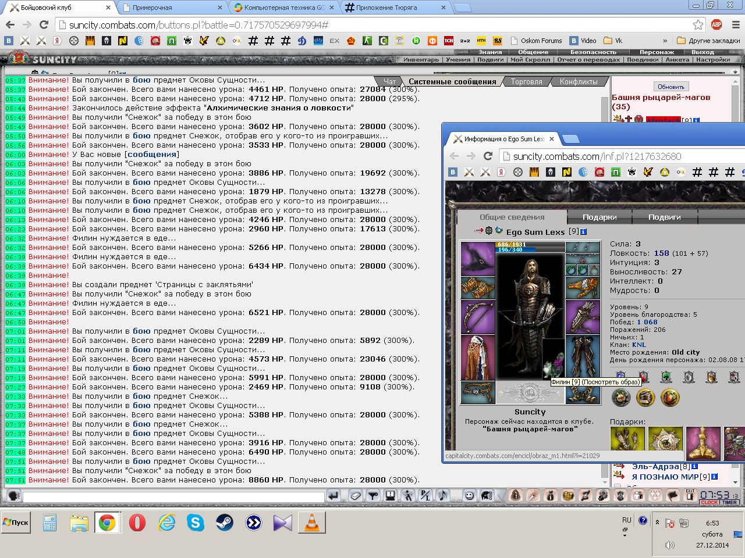The height and width of the screenshot is (558, 745).
Task: Click the 1 068 victories link
Action: tap(647, 322)
